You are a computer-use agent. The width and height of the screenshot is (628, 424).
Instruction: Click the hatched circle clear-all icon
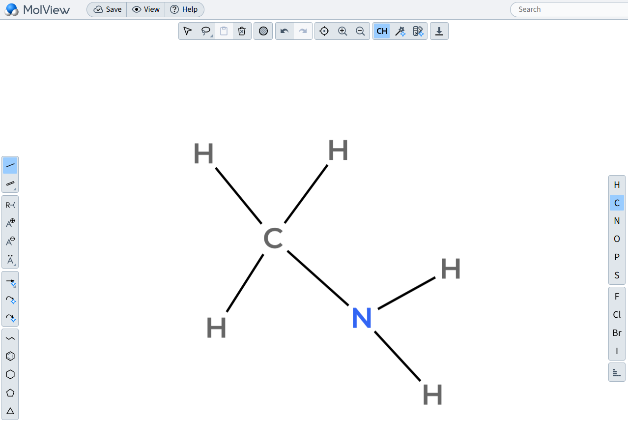click(x=263, y=31)
